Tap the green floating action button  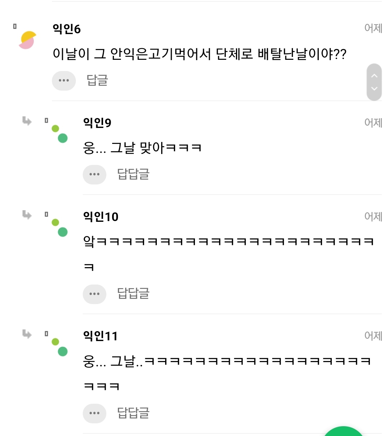pyautogui.click(x=343, y=433)
